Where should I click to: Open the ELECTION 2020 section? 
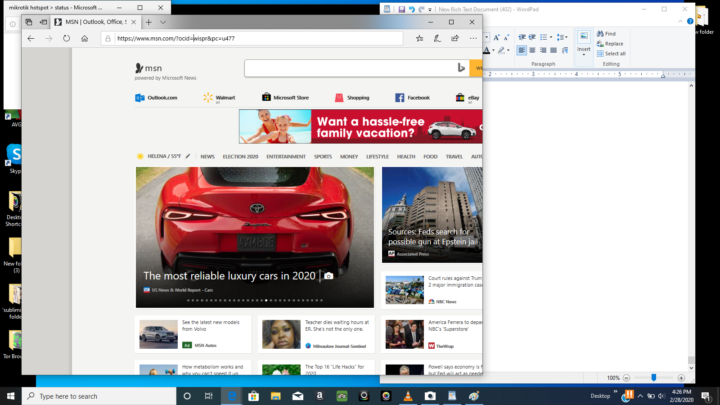pos(240,157)
